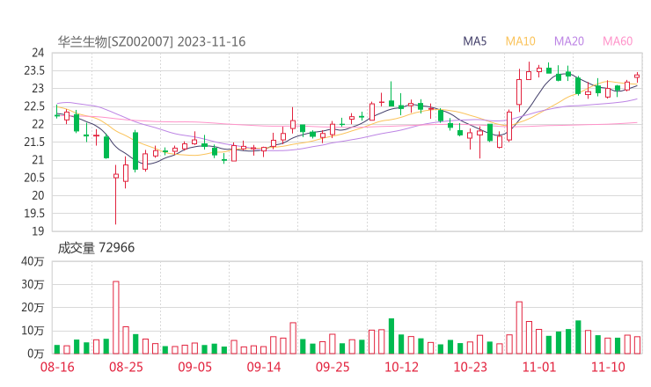Click the MA60 legend label
Screen dimensions: 651x387
[x=618, y=41]
